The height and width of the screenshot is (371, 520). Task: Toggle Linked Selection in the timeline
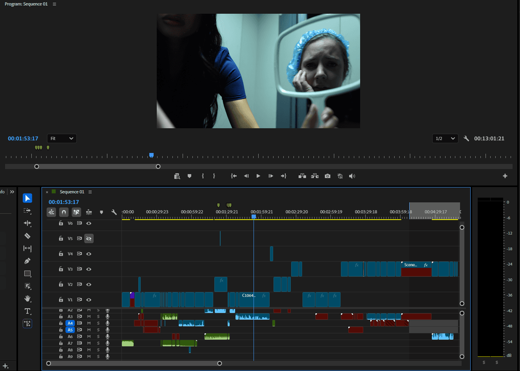tap(76, 212)
